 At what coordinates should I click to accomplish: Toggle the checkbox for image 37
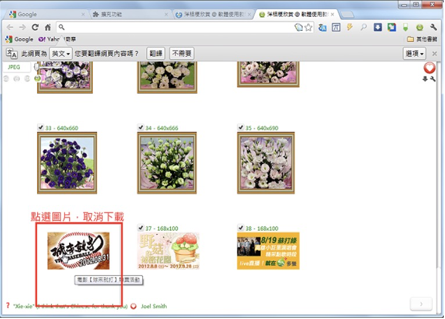point(141,228)
